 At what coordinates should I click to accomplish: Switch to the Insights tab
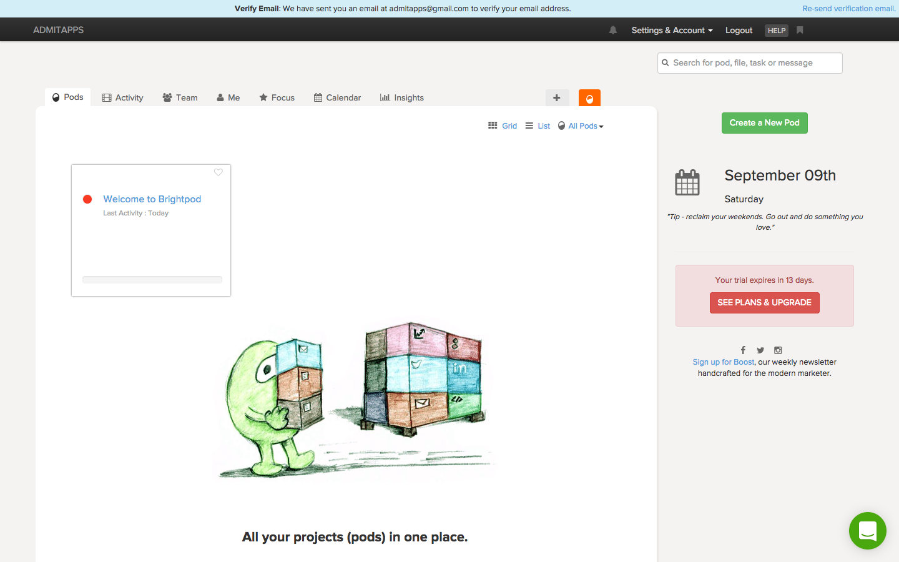402,97
